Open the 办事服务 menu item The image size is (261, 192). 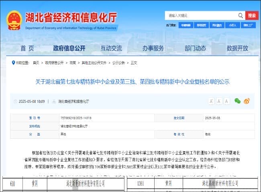tap(153, 48)
